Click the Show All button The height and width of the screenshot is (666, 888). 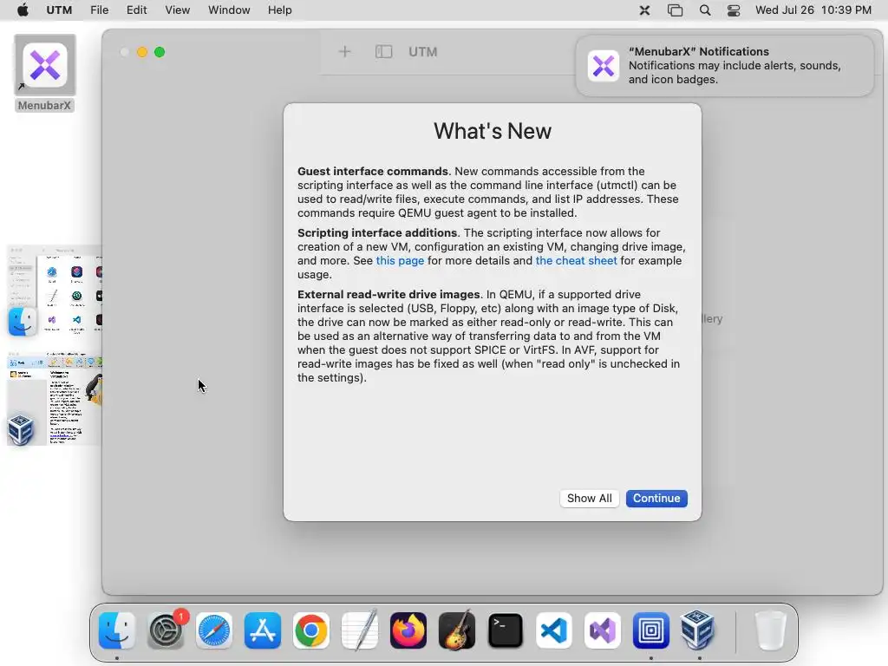(589, 499)
